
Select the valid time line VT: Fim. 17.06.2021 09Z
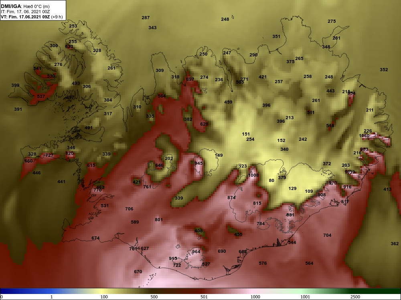26,17
